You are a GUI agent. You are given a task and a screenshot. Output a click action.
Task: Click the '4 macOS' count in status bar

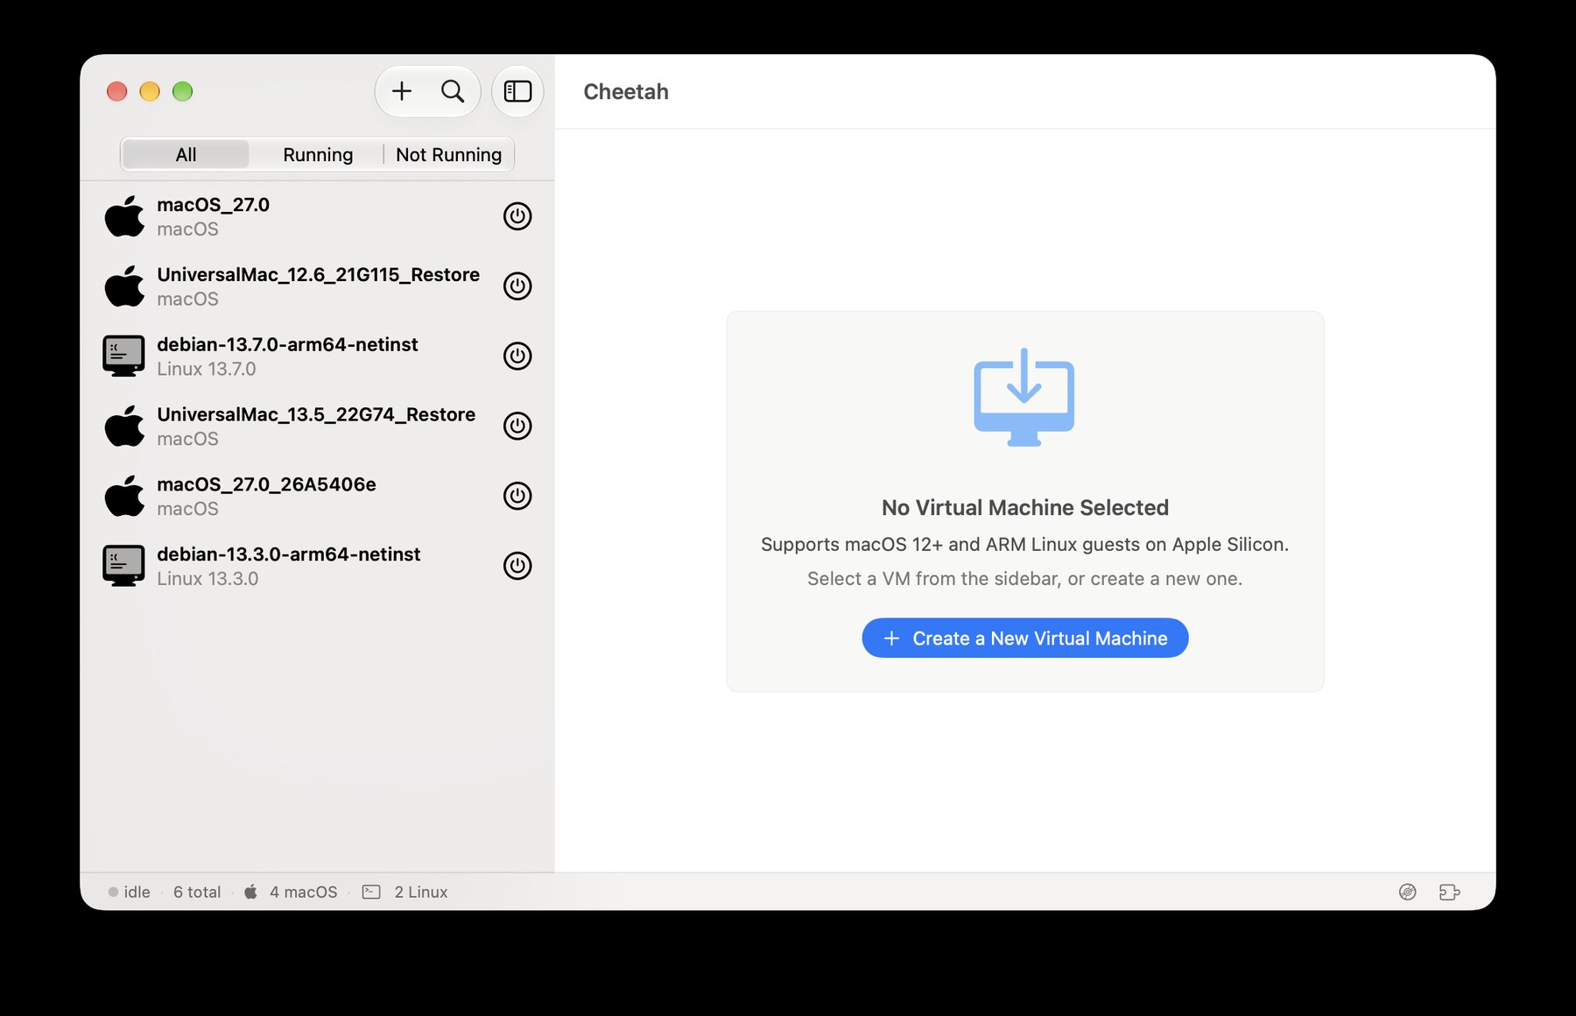click(303, 892)
